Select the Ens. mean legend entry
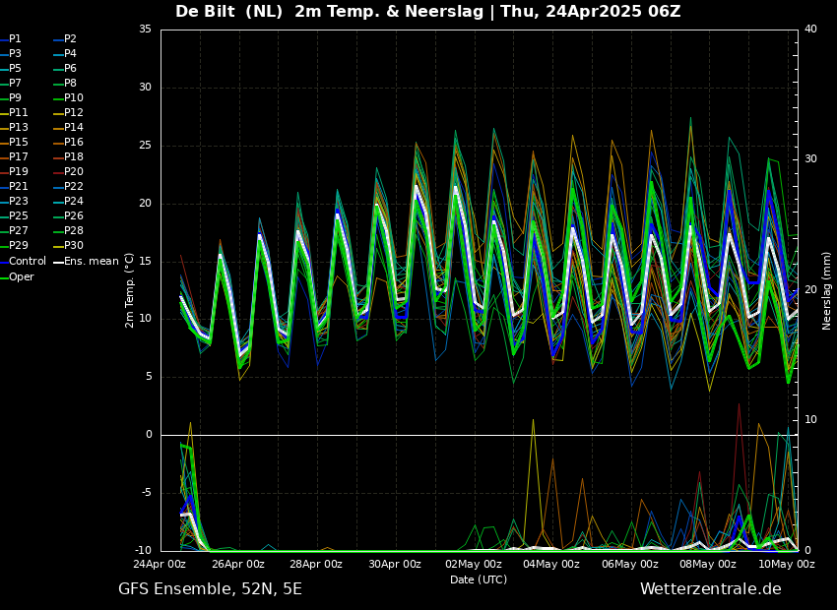 click(x=84, y=262)
